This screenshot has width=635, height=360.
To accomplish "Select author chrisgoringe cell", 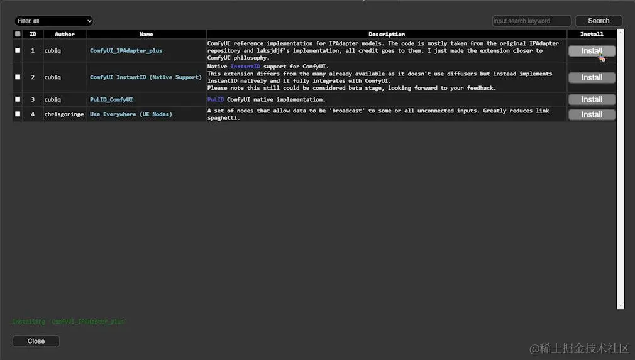I will tap(64, 114).
